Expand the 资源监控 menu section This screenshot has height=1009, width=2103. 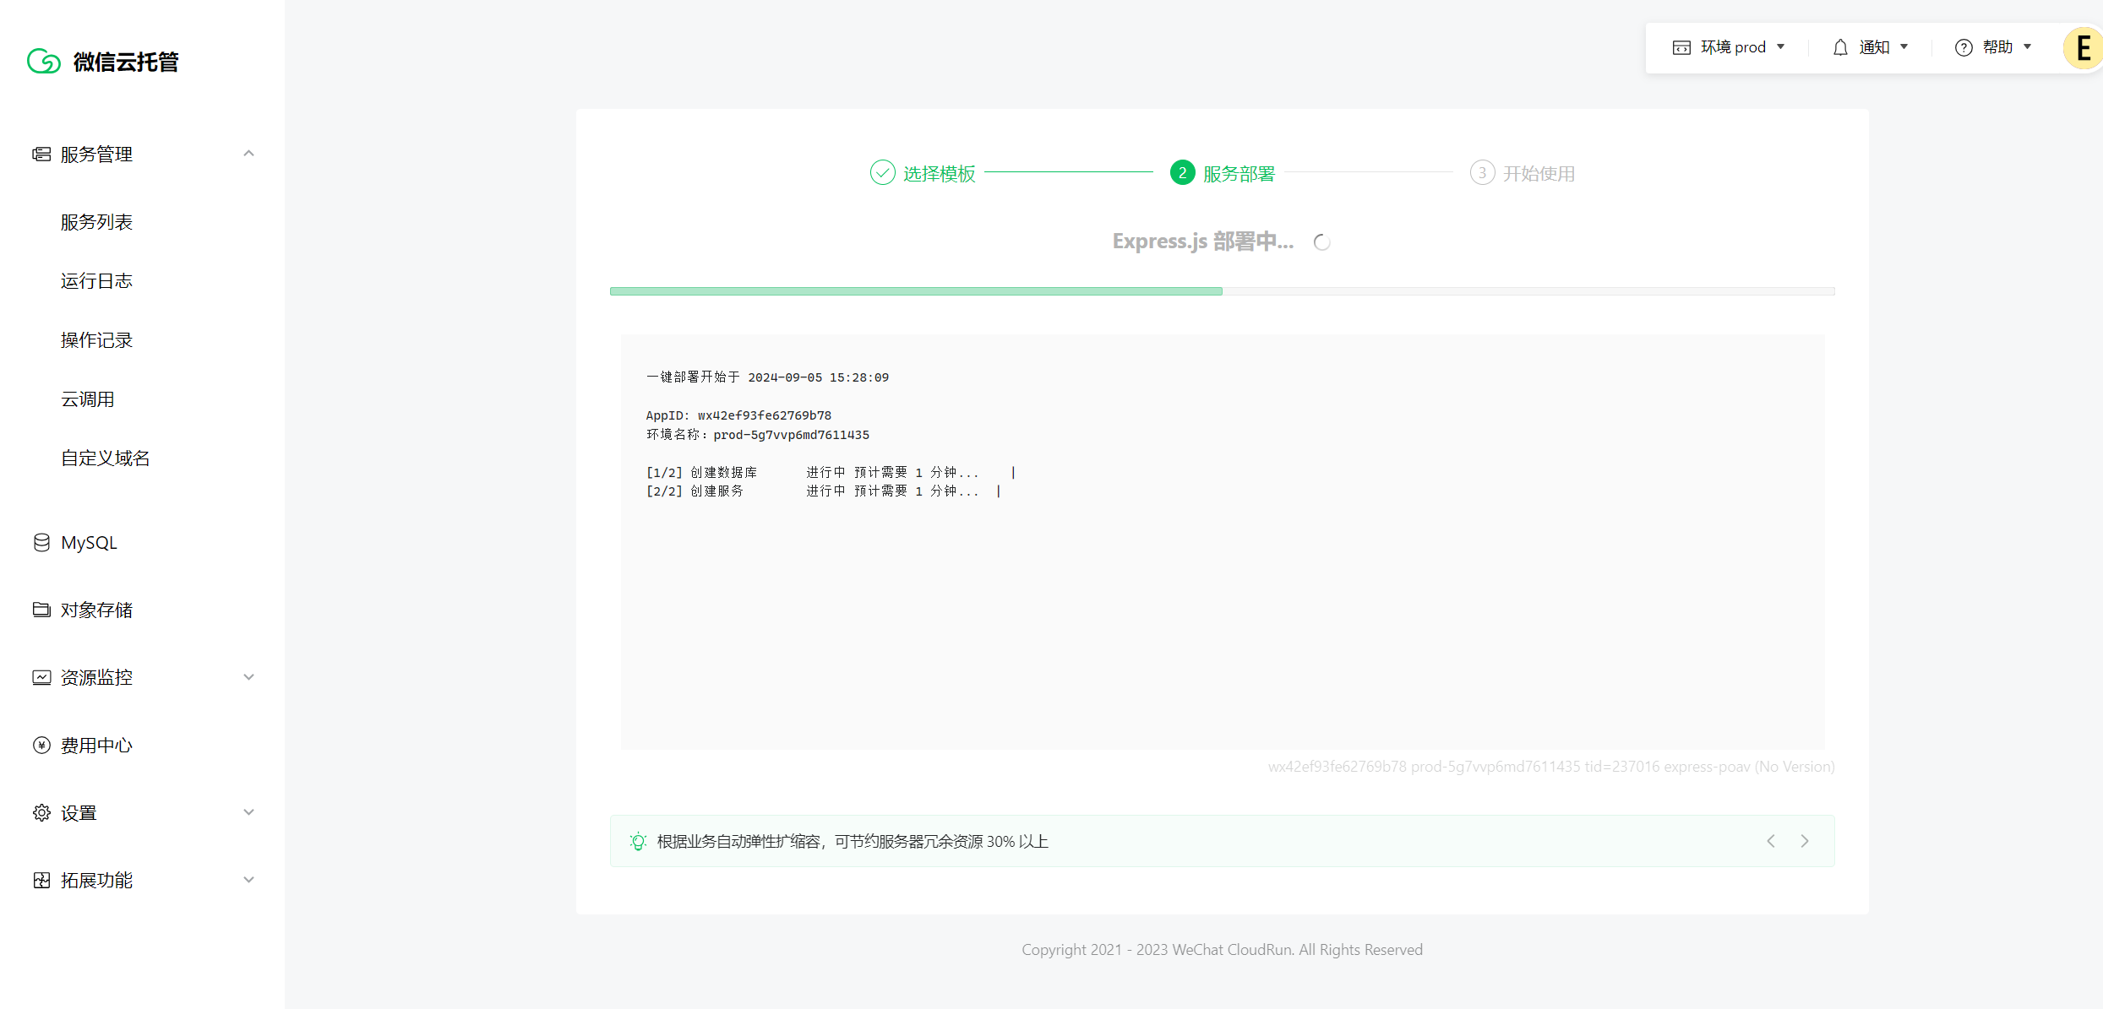pyautogui.click(x=248, y=677)
